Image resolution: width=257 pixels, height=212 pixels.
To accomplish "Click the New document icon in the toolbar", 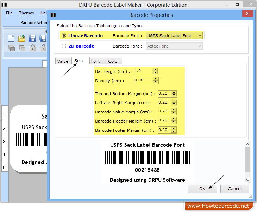I will (x=11, y=38).
